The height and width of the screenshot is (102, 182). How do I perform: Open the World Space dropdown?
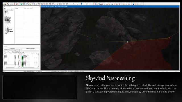[12, 50]
